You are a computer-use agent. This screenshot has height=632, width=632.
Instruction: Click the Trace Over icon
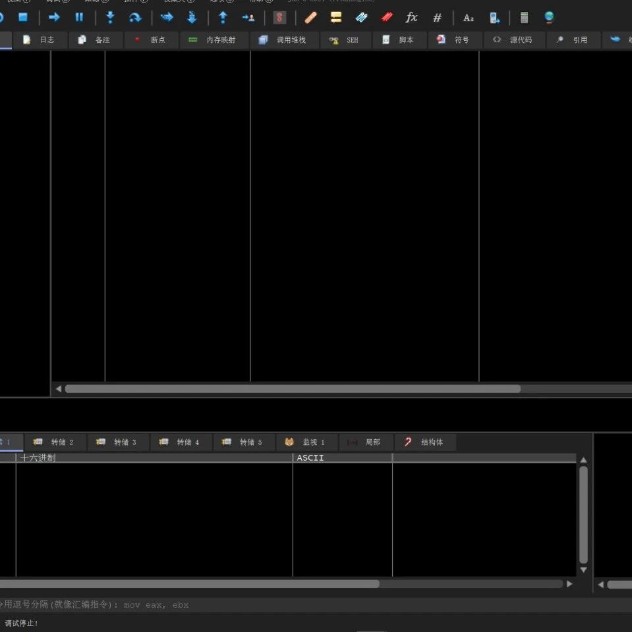[192, 17]
